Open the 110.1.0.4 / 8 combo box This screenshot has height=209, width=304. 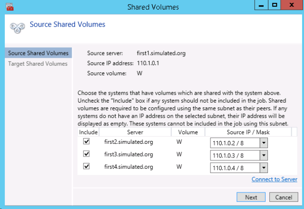(x=264, y=168)
